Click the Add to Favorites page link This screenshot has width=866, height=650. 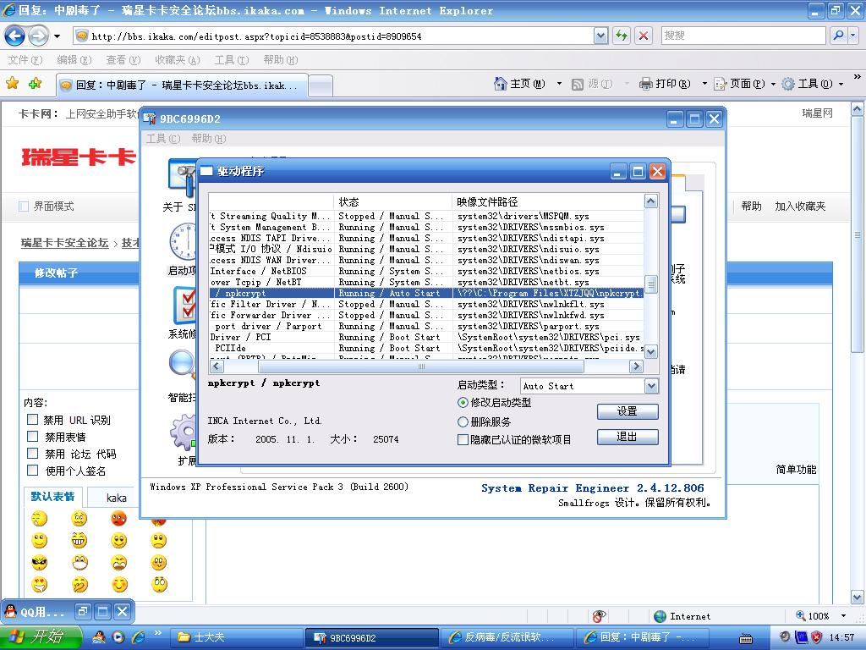800,207
